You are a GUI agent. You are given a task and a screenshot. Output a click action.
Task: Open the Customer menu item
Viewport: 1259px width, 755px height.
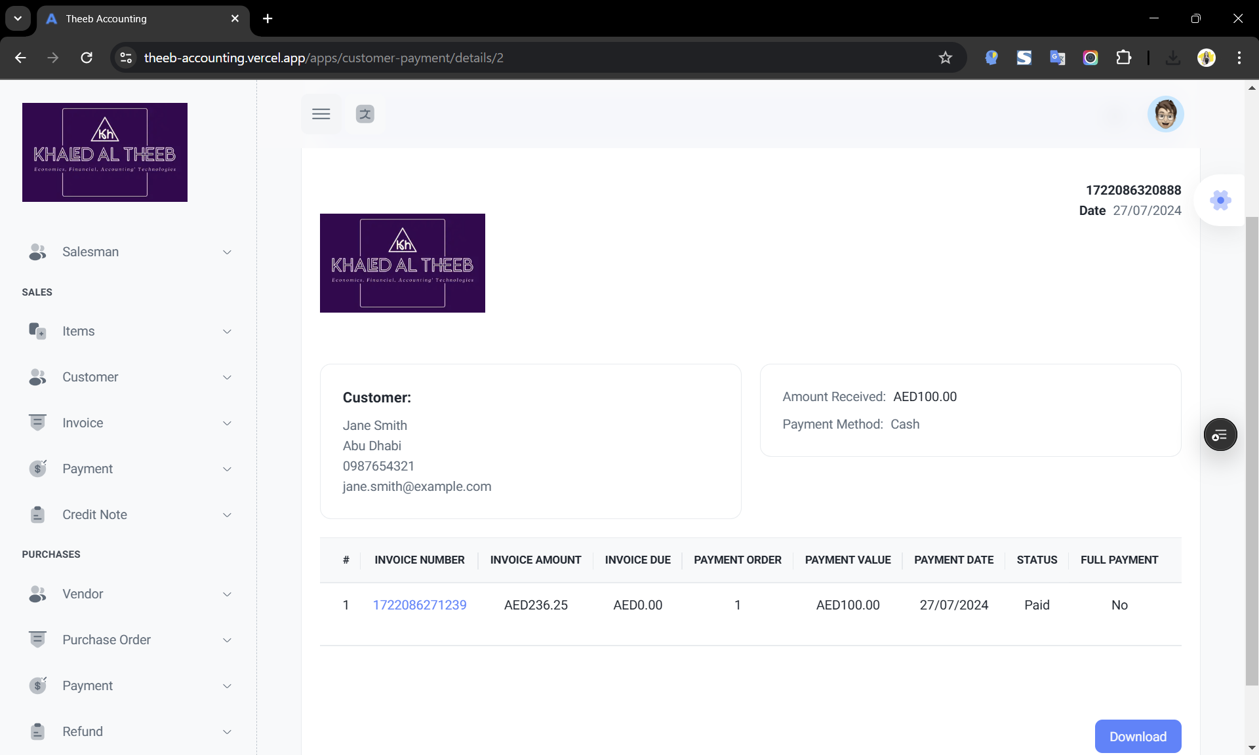tap(130, 377)
